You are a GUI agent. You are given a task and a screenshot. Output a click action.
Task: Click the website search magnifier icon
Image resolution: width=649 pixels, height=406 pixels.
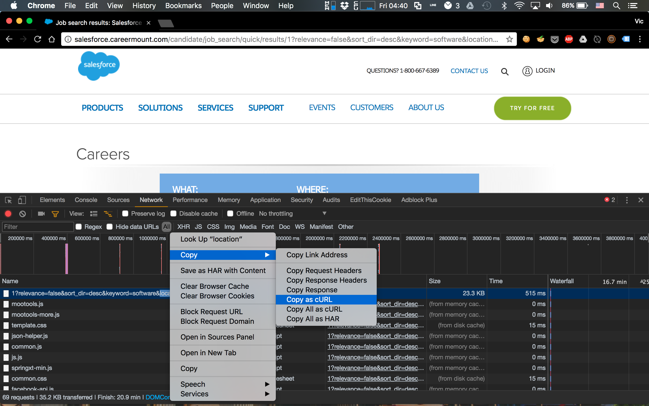[505, 71]
